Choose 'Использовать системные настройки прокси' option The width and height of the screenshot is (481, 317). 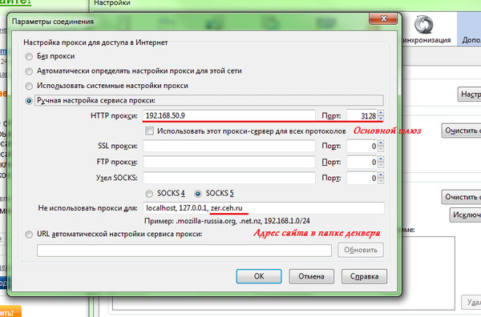click(29, 86)
